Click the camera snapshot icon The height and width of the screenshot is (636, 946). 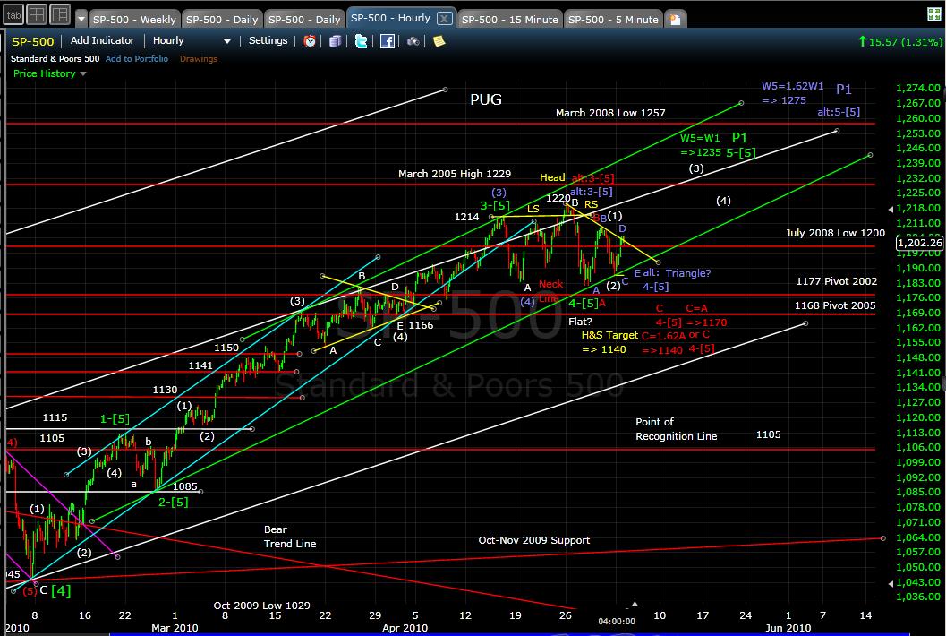pyautogui.click(x=413, y=41)
